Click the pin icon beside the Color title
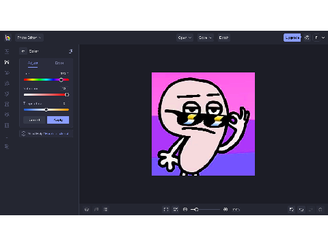 coord(71,51)
